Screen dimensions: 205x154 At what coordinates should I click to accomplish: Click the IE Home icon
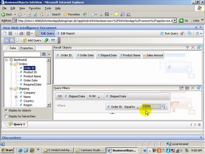click(x=42, y=15)
